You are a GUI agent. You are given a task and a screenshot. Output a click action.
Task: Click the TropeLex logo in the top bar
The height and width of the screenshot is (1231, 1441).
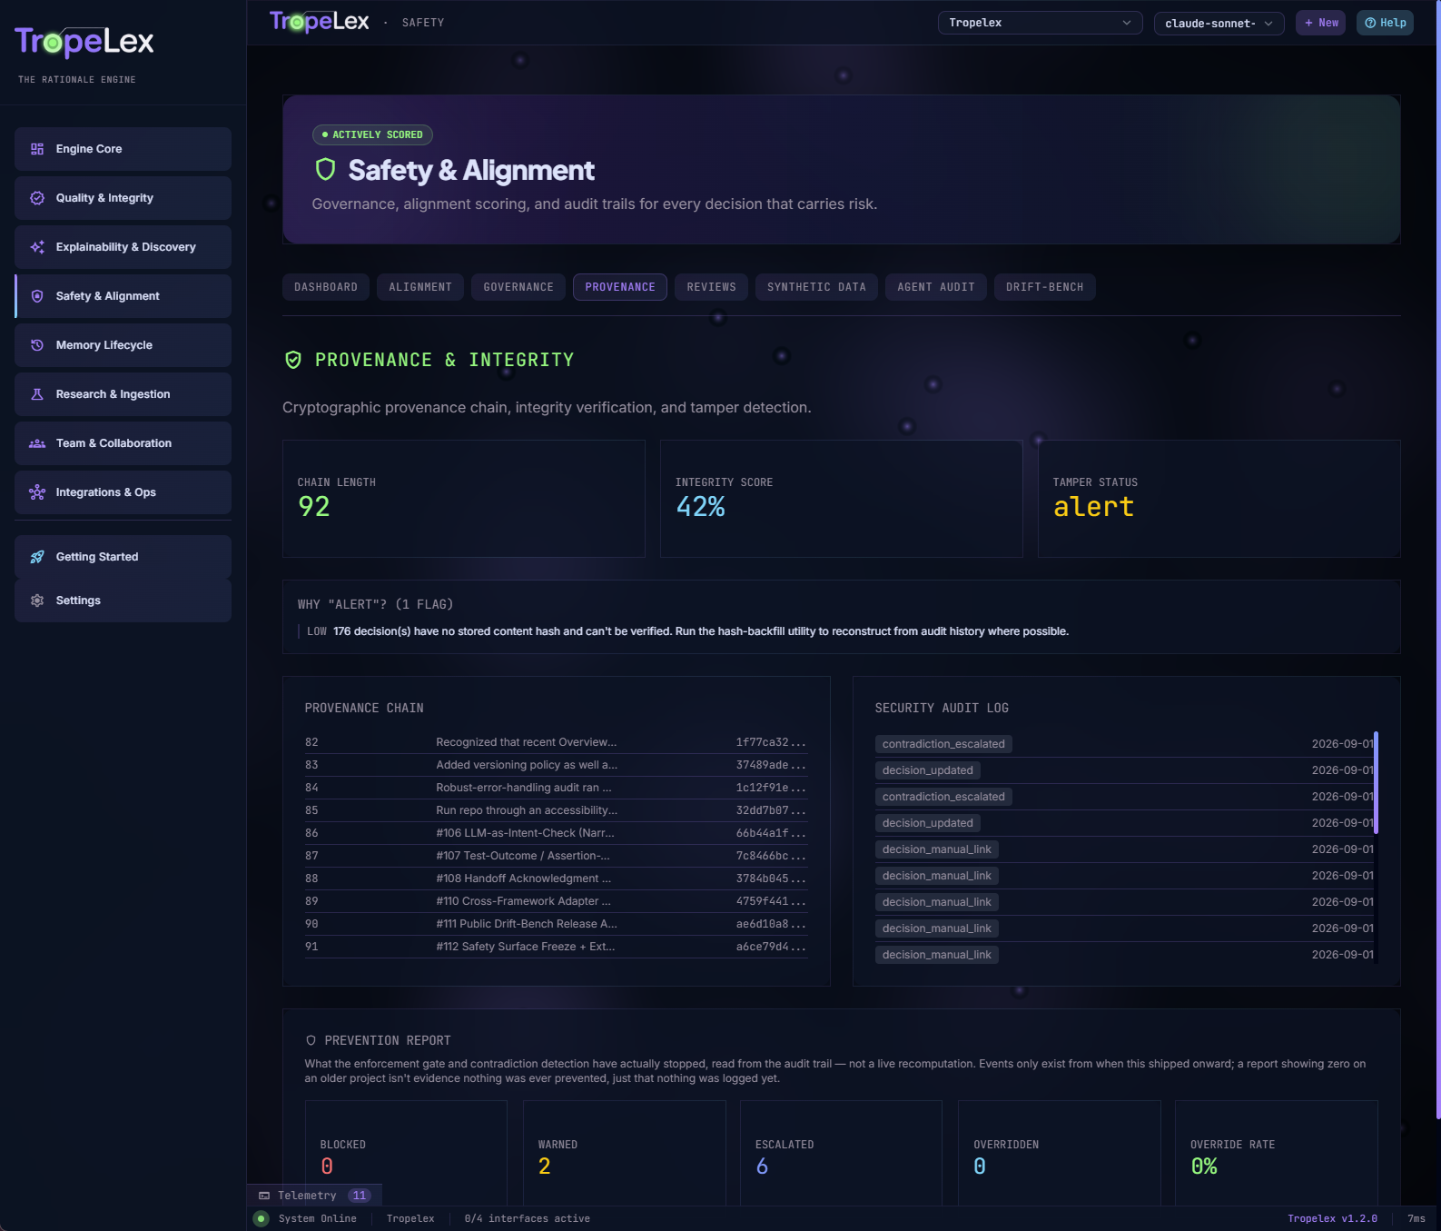click(x=320, y=22)
